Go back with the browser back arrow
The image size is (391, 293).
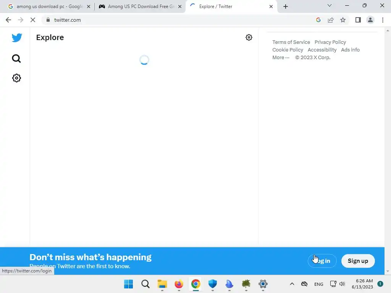[8, 20]
